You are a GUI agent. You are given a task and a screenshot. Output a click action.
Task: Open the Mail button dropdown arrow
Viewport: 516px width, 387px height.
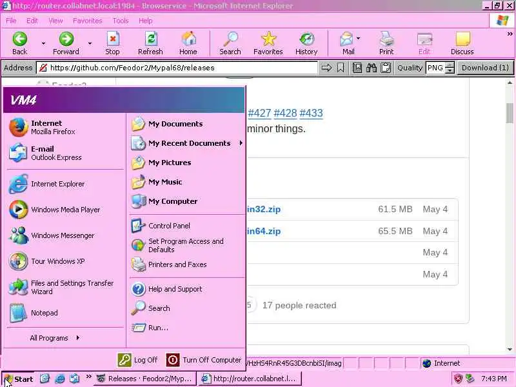click(x=359, y=39)
